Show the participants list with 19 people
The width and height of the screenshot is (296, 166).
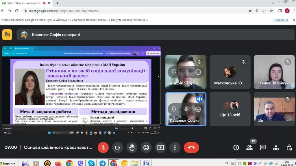coord(249,148)
